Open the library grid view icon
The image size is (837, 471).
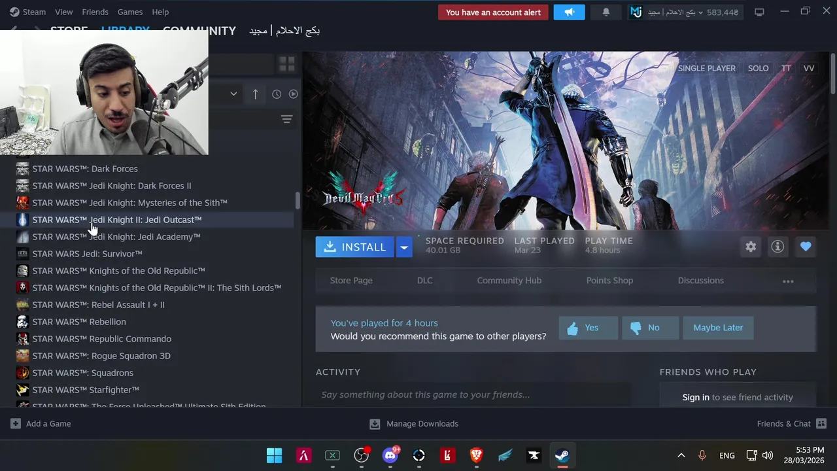pos(286,63)
